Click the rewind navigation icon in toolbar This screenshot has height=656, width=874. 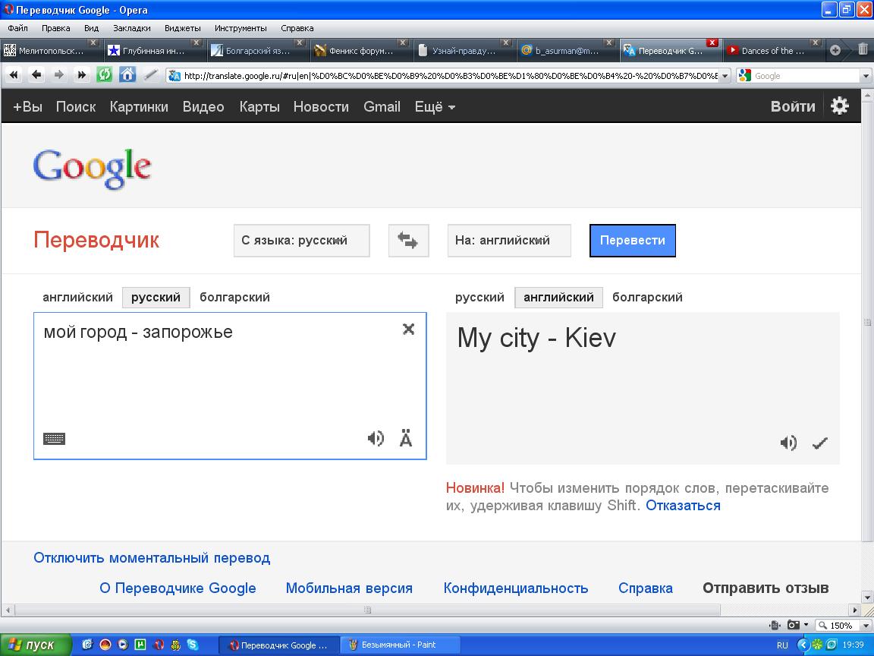click(14, 74)
